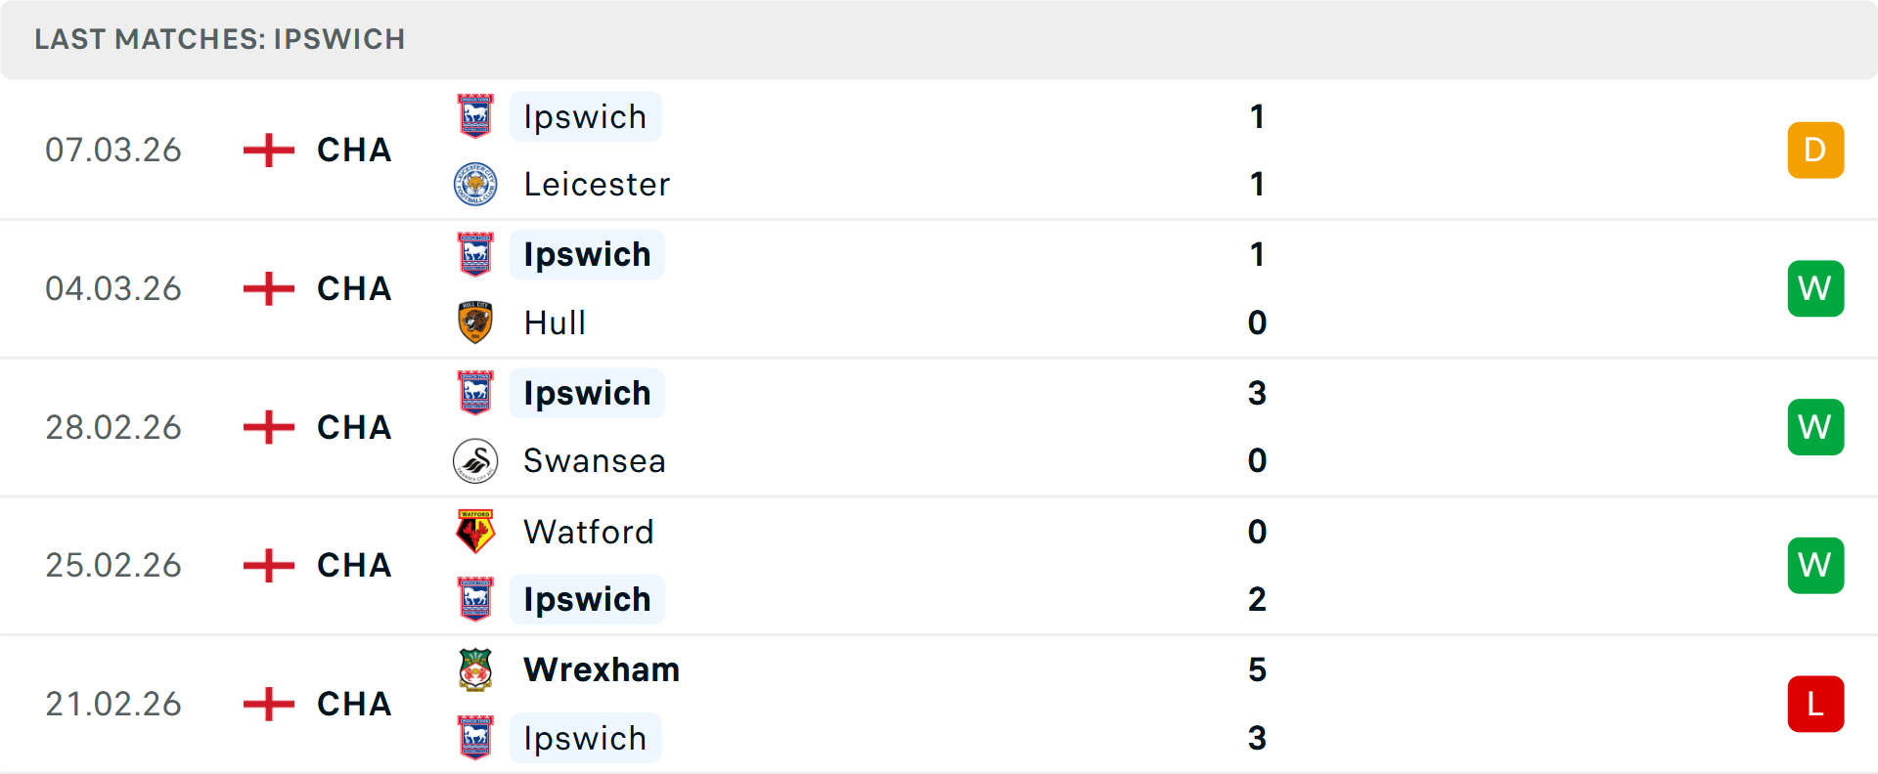Click the highlighted Ipswich team name link

pyautogui.click(x=585, y=115)
